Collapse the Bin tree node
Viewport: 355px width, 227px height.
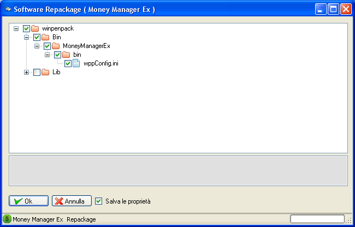[x=27, y=37]
